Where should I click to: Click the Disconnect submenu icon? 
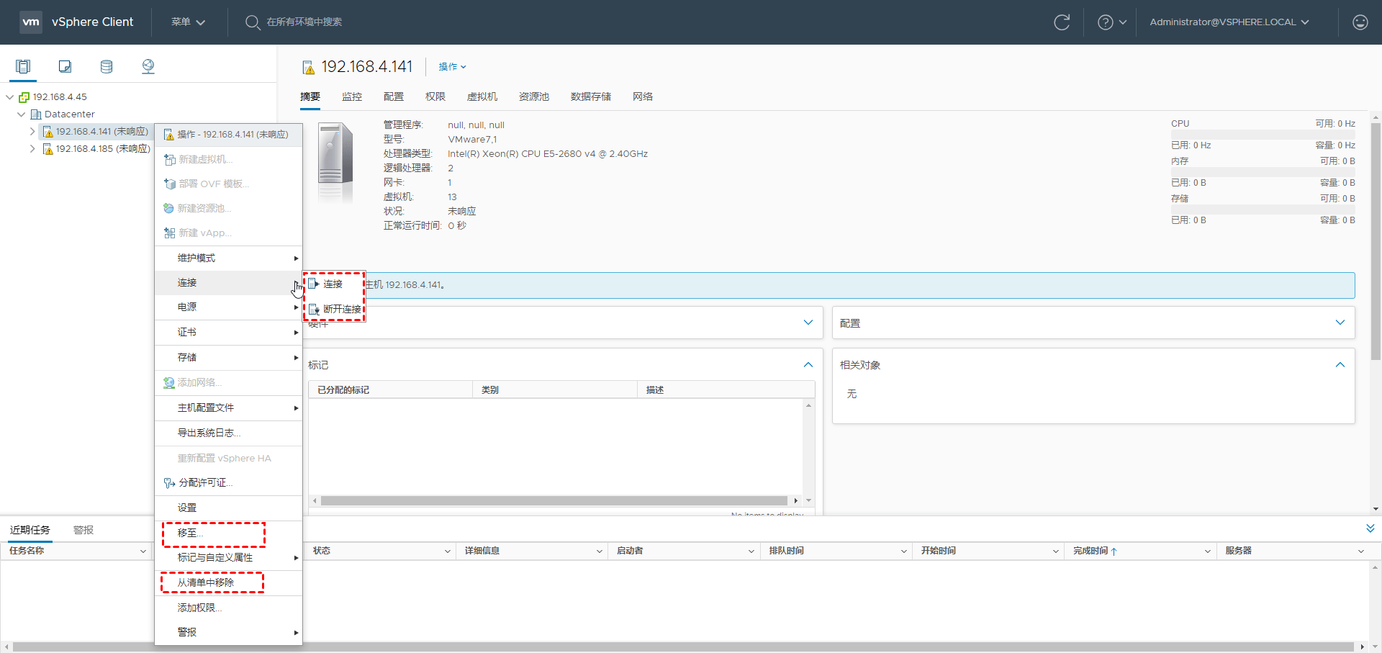[314, 310]
